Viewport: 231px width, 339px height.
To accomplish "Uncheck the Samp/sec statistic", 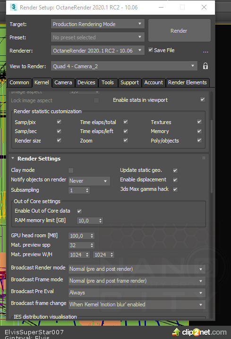I will [59, 131].
